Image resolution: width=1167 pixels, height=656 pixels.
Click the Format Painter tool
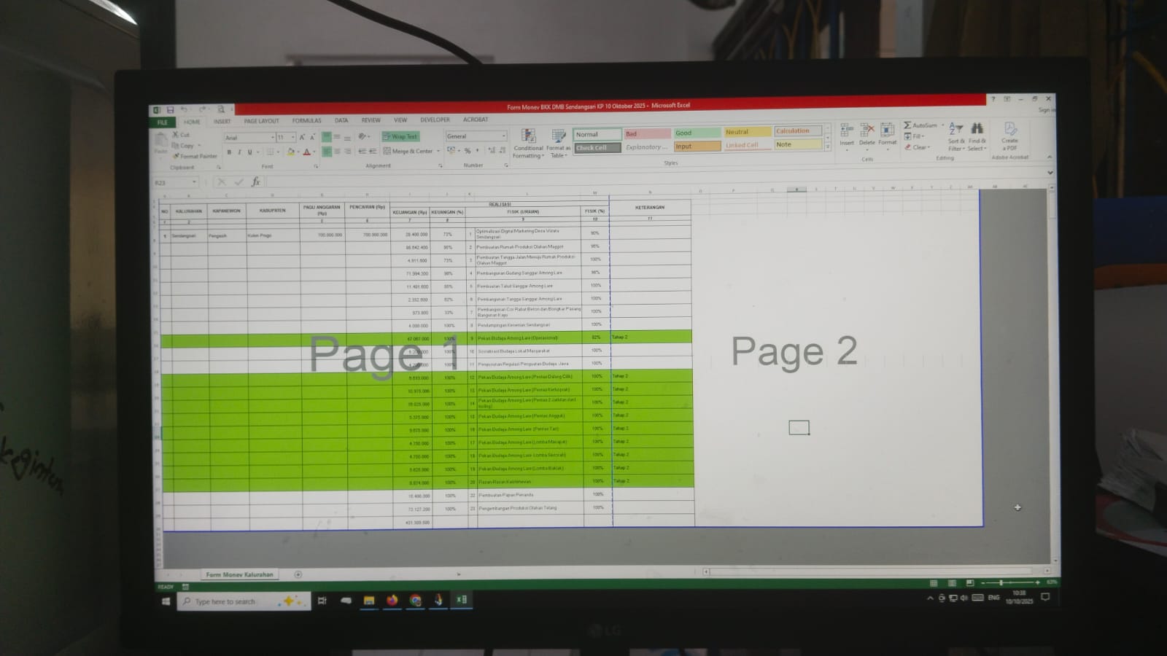(195, 156)
